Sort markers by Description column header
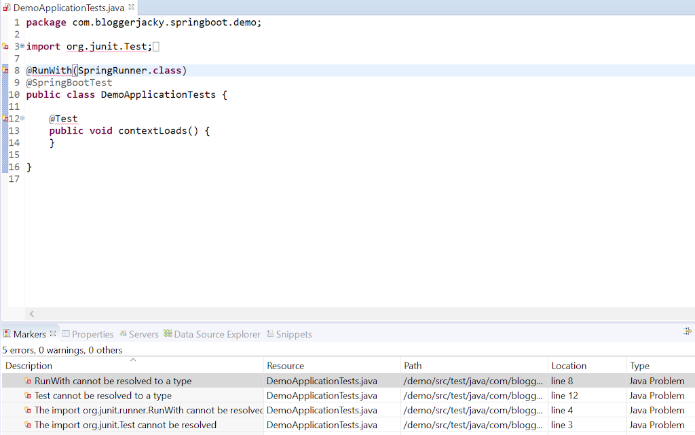Image resolution: width=695 pixels, height=435 pixels. [x=132, y=366]
